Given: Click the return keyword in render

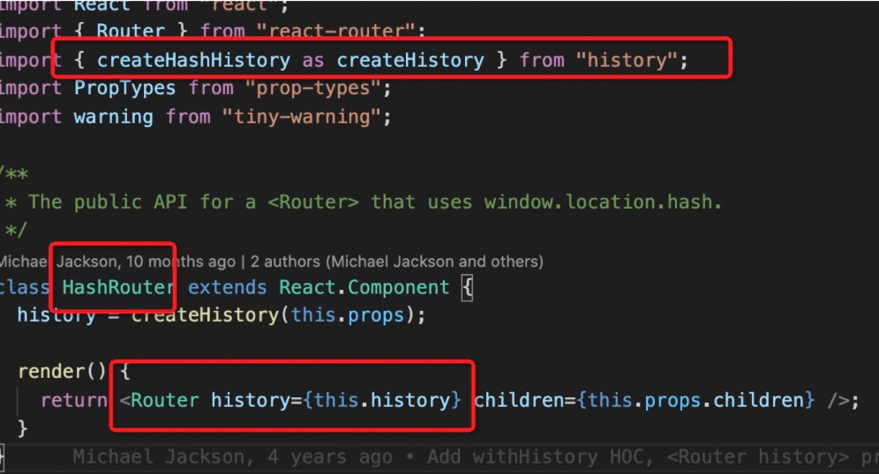Looking at the screenshot, I should click(74, 400).
